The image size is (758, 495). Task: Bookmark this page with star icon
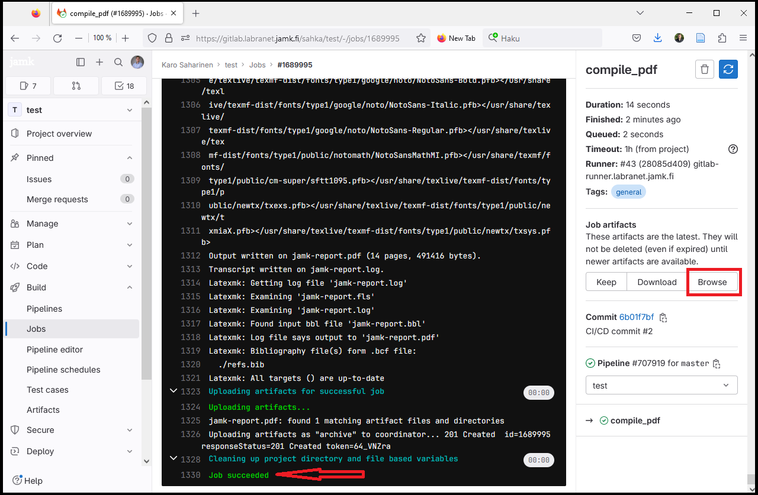click(x=421, y=38)
